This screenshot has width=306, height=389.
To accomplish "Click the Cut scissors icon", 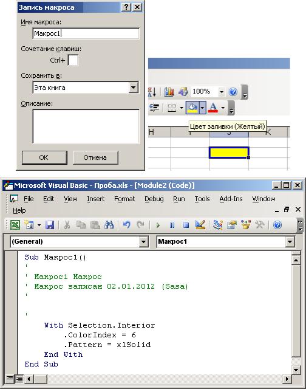I will coord(67,225).
